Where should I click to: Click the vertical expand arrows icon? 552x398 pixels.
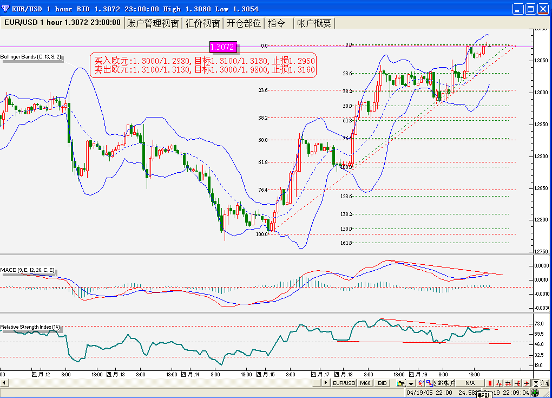pos(517,383)
